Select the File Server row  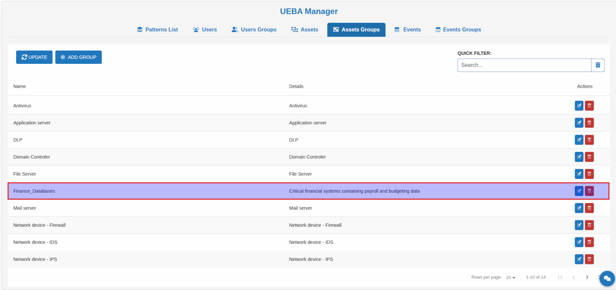coord(145,174)
